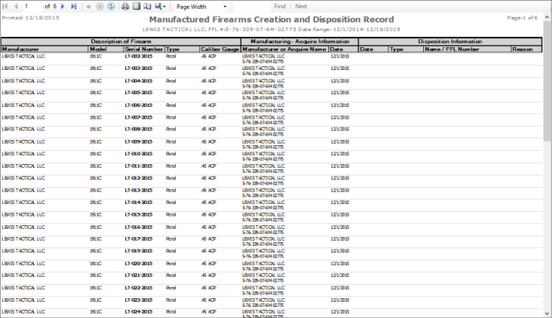This screenshot has width=552, height=318.
Task: Click serial number LT-019-2015
Action: 138,251
